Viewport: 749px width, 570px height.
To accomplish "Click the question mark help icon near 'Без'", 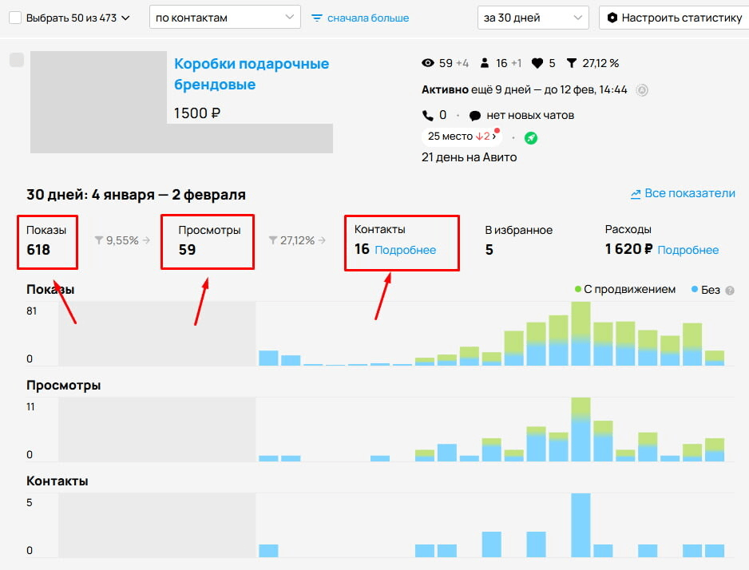I will (729, 291).
